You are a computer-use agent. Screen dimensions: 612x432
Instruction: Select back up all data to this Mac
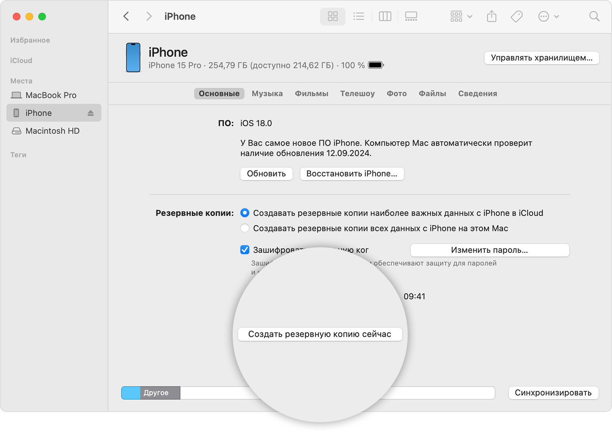click(245, 228)
